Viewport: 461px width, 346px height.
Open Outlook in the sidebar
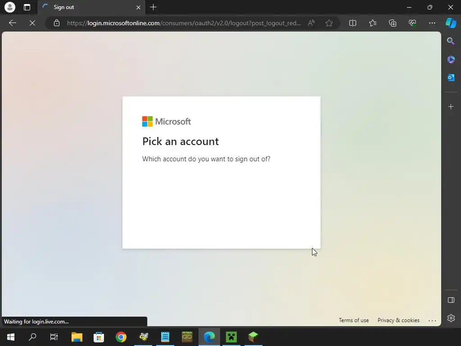tap(451, 77)
